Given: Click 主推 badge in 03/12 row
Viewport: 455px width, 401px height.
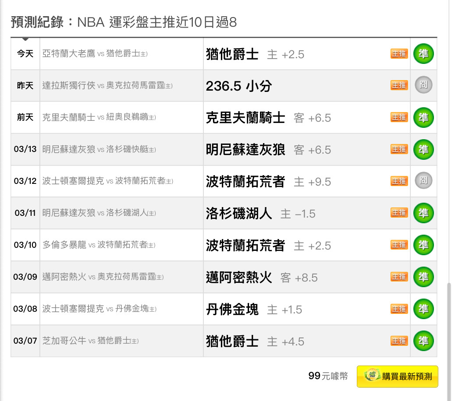Looking at the screenshot, I should (399, 181).
